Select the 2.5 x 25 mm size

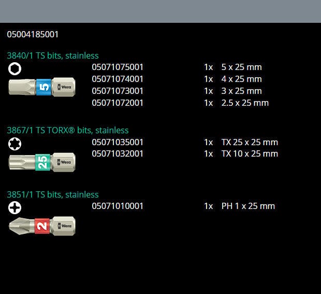pyautogui.click(x=245, y=103)
